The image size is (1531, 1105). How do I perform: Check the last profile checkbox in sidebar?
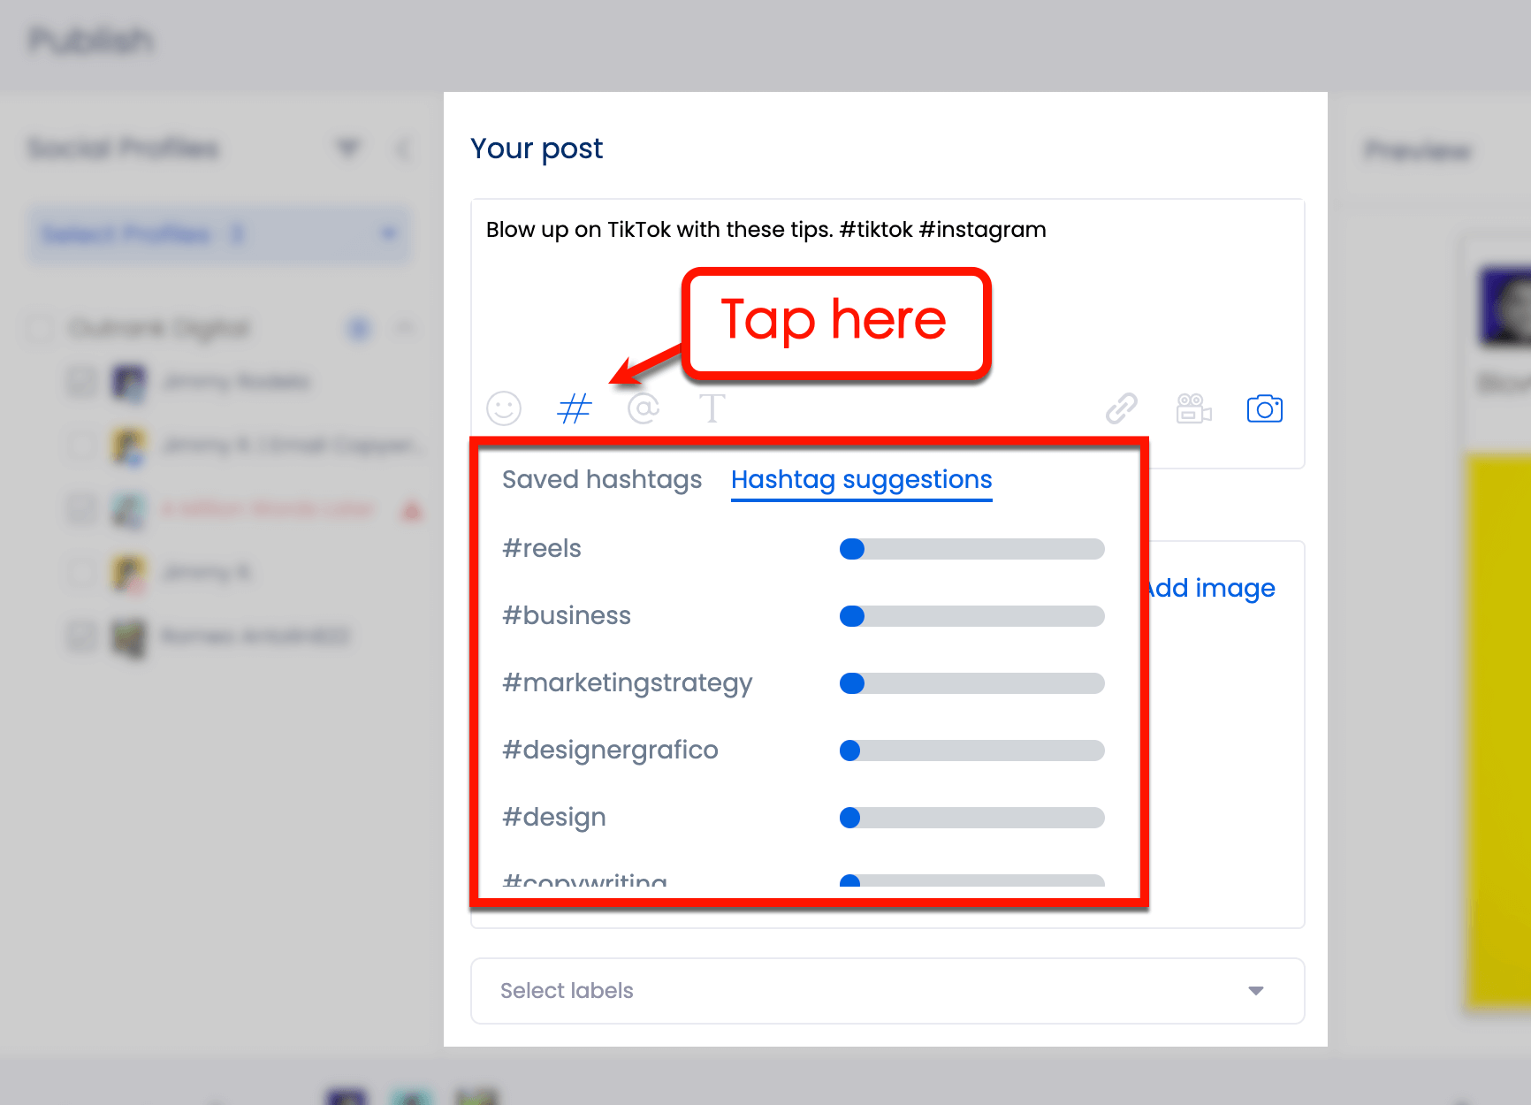tap(81, 636)
